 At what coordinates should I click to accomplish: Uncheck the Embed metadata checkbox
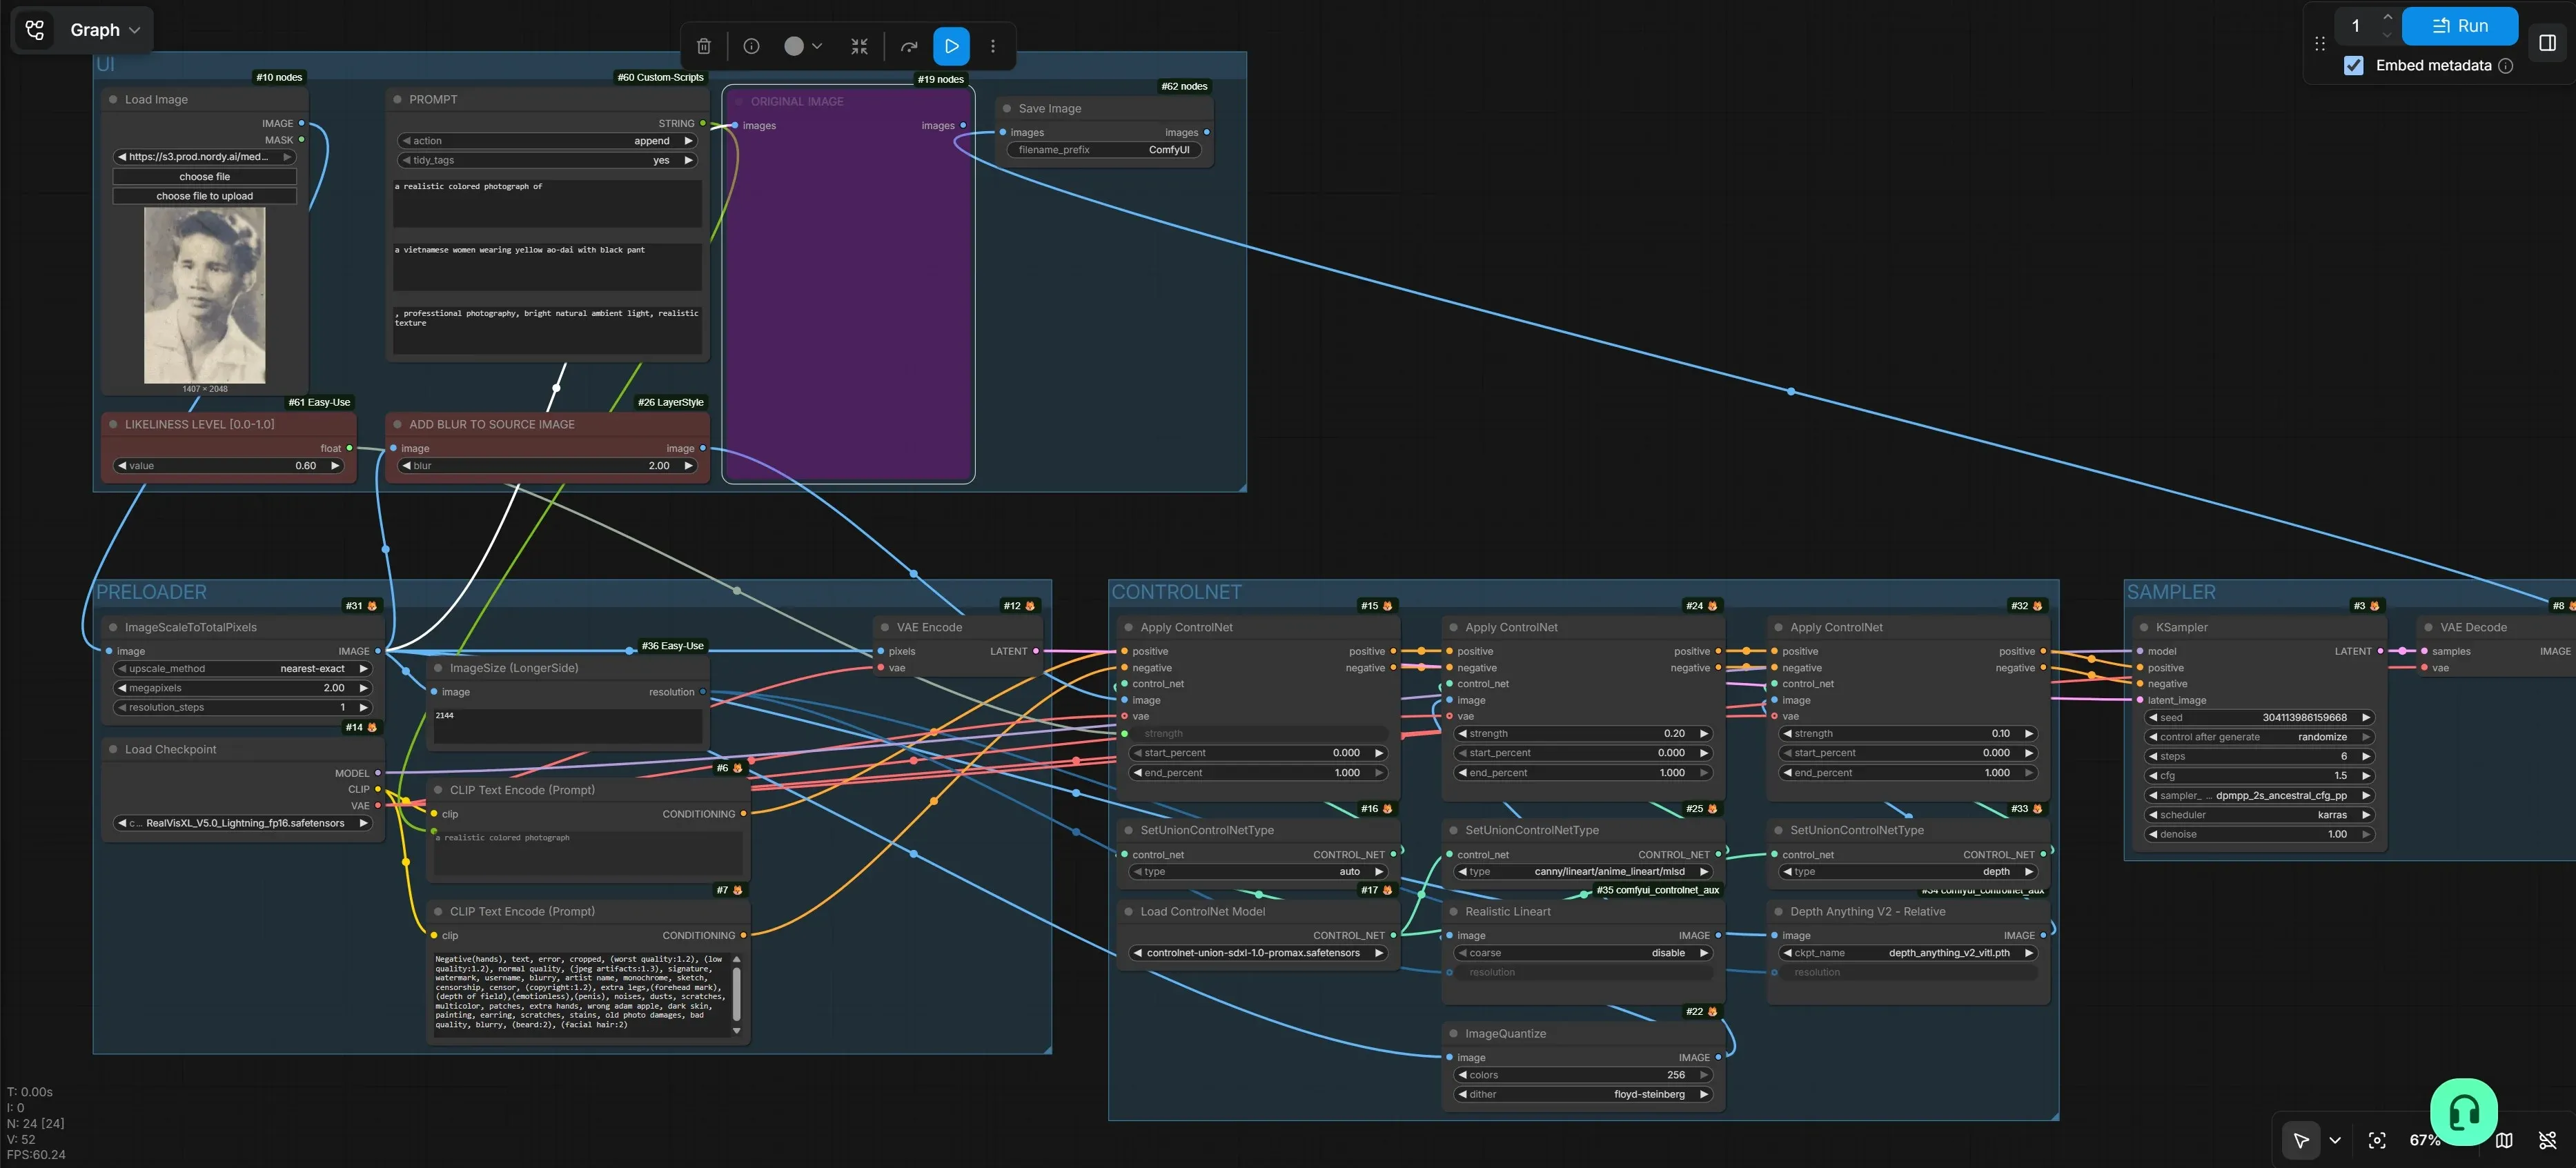click(x=2353, y=66)
